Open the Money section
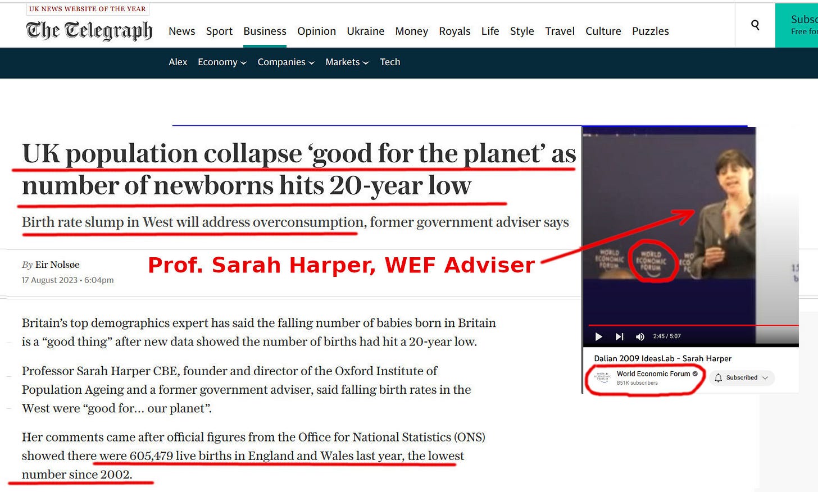 pyautogui.click(x=411, y=31)
